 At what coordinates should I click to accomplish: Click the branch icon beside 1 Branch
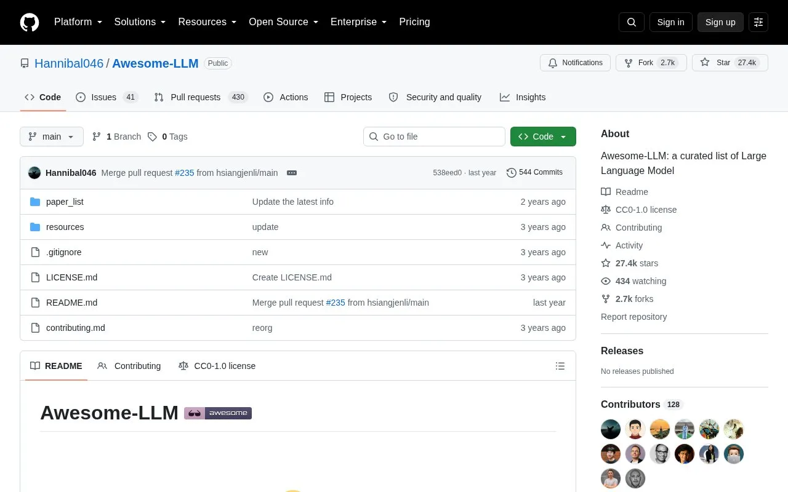pos(97,137)
